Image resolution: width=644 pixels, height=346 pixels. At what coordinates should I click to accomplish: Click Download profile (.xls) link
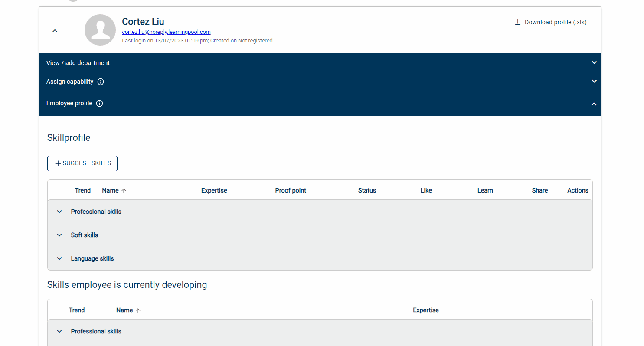555,22
